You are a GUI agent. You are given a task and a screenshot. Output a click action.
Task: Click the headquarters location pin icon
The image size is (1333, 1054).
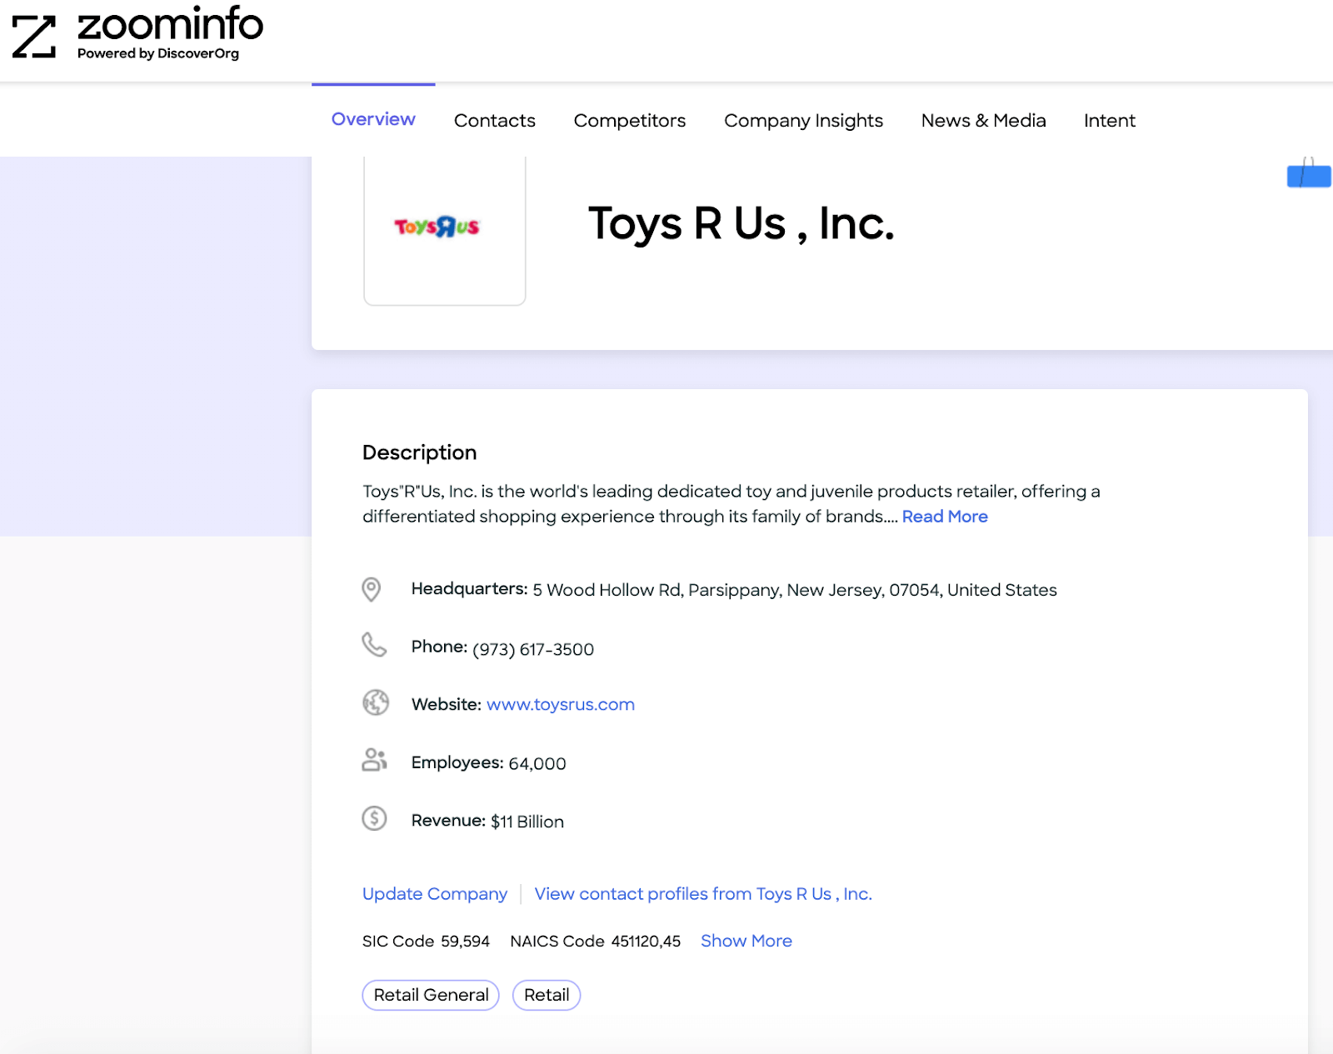coord(372,589)
